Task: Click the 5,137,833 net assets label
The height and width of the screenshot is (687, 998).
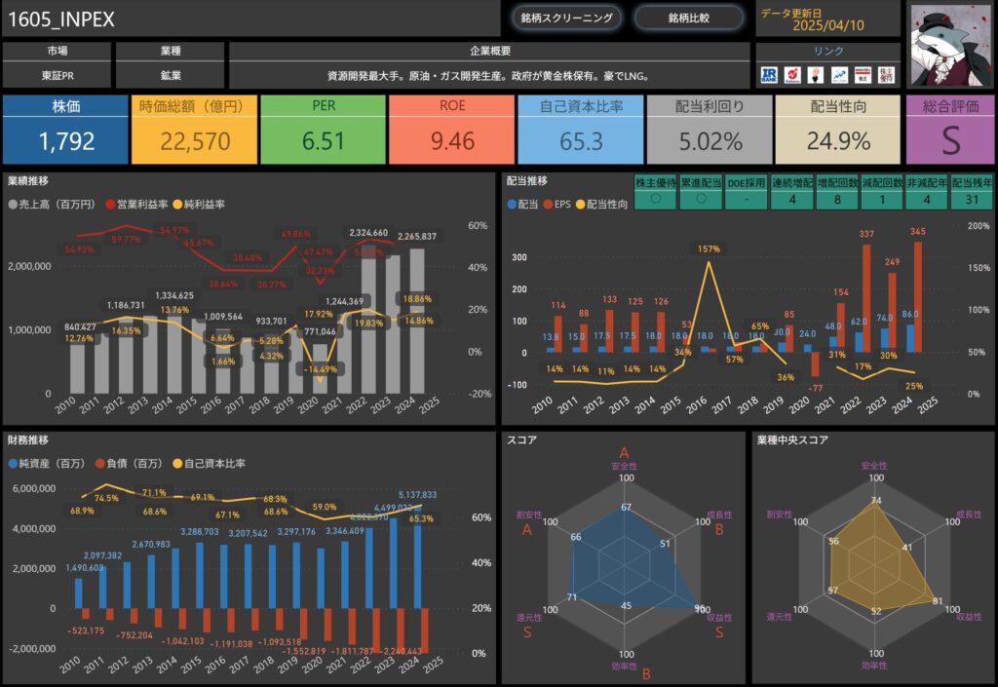Action: click(417, 495)
